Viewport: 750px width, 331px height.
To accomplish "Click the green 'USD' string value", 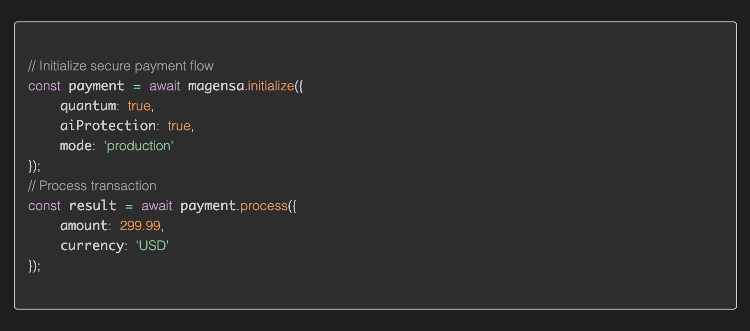I will pos(152,246).
